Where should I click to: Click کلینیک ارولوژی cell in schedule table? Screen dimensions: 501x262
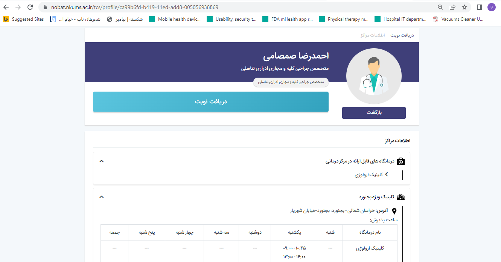point(370,248)
